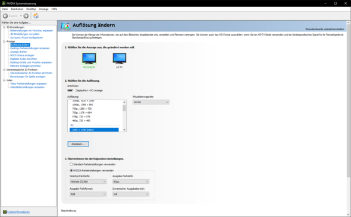This screenshot has width=351, height=217.
Task: Open Video-Farbeinstellungen anpassen
Action: (x=29, y=84)
